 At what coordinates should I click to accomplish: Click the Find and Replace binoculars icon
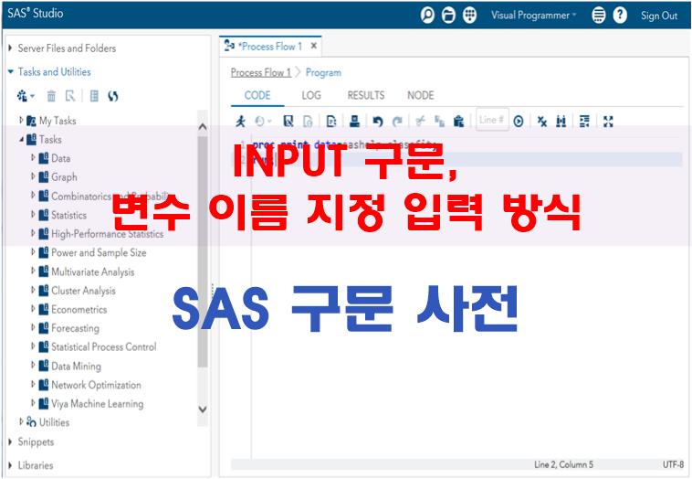(x=561, y=121)
